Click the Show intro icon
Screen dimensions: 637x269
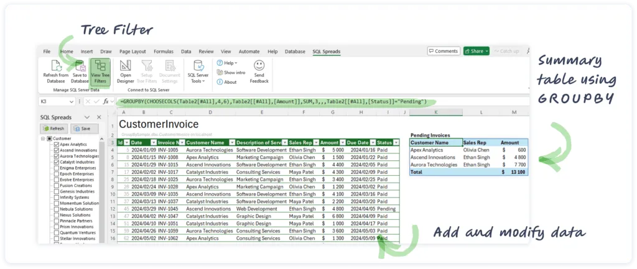coord(220,73)
